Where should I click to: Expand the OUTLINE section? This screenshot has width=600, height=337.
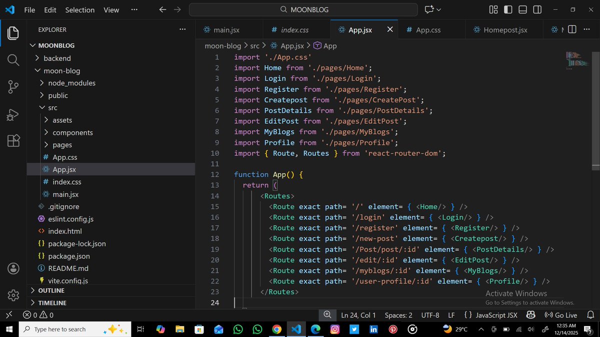(x=111, y=290)
